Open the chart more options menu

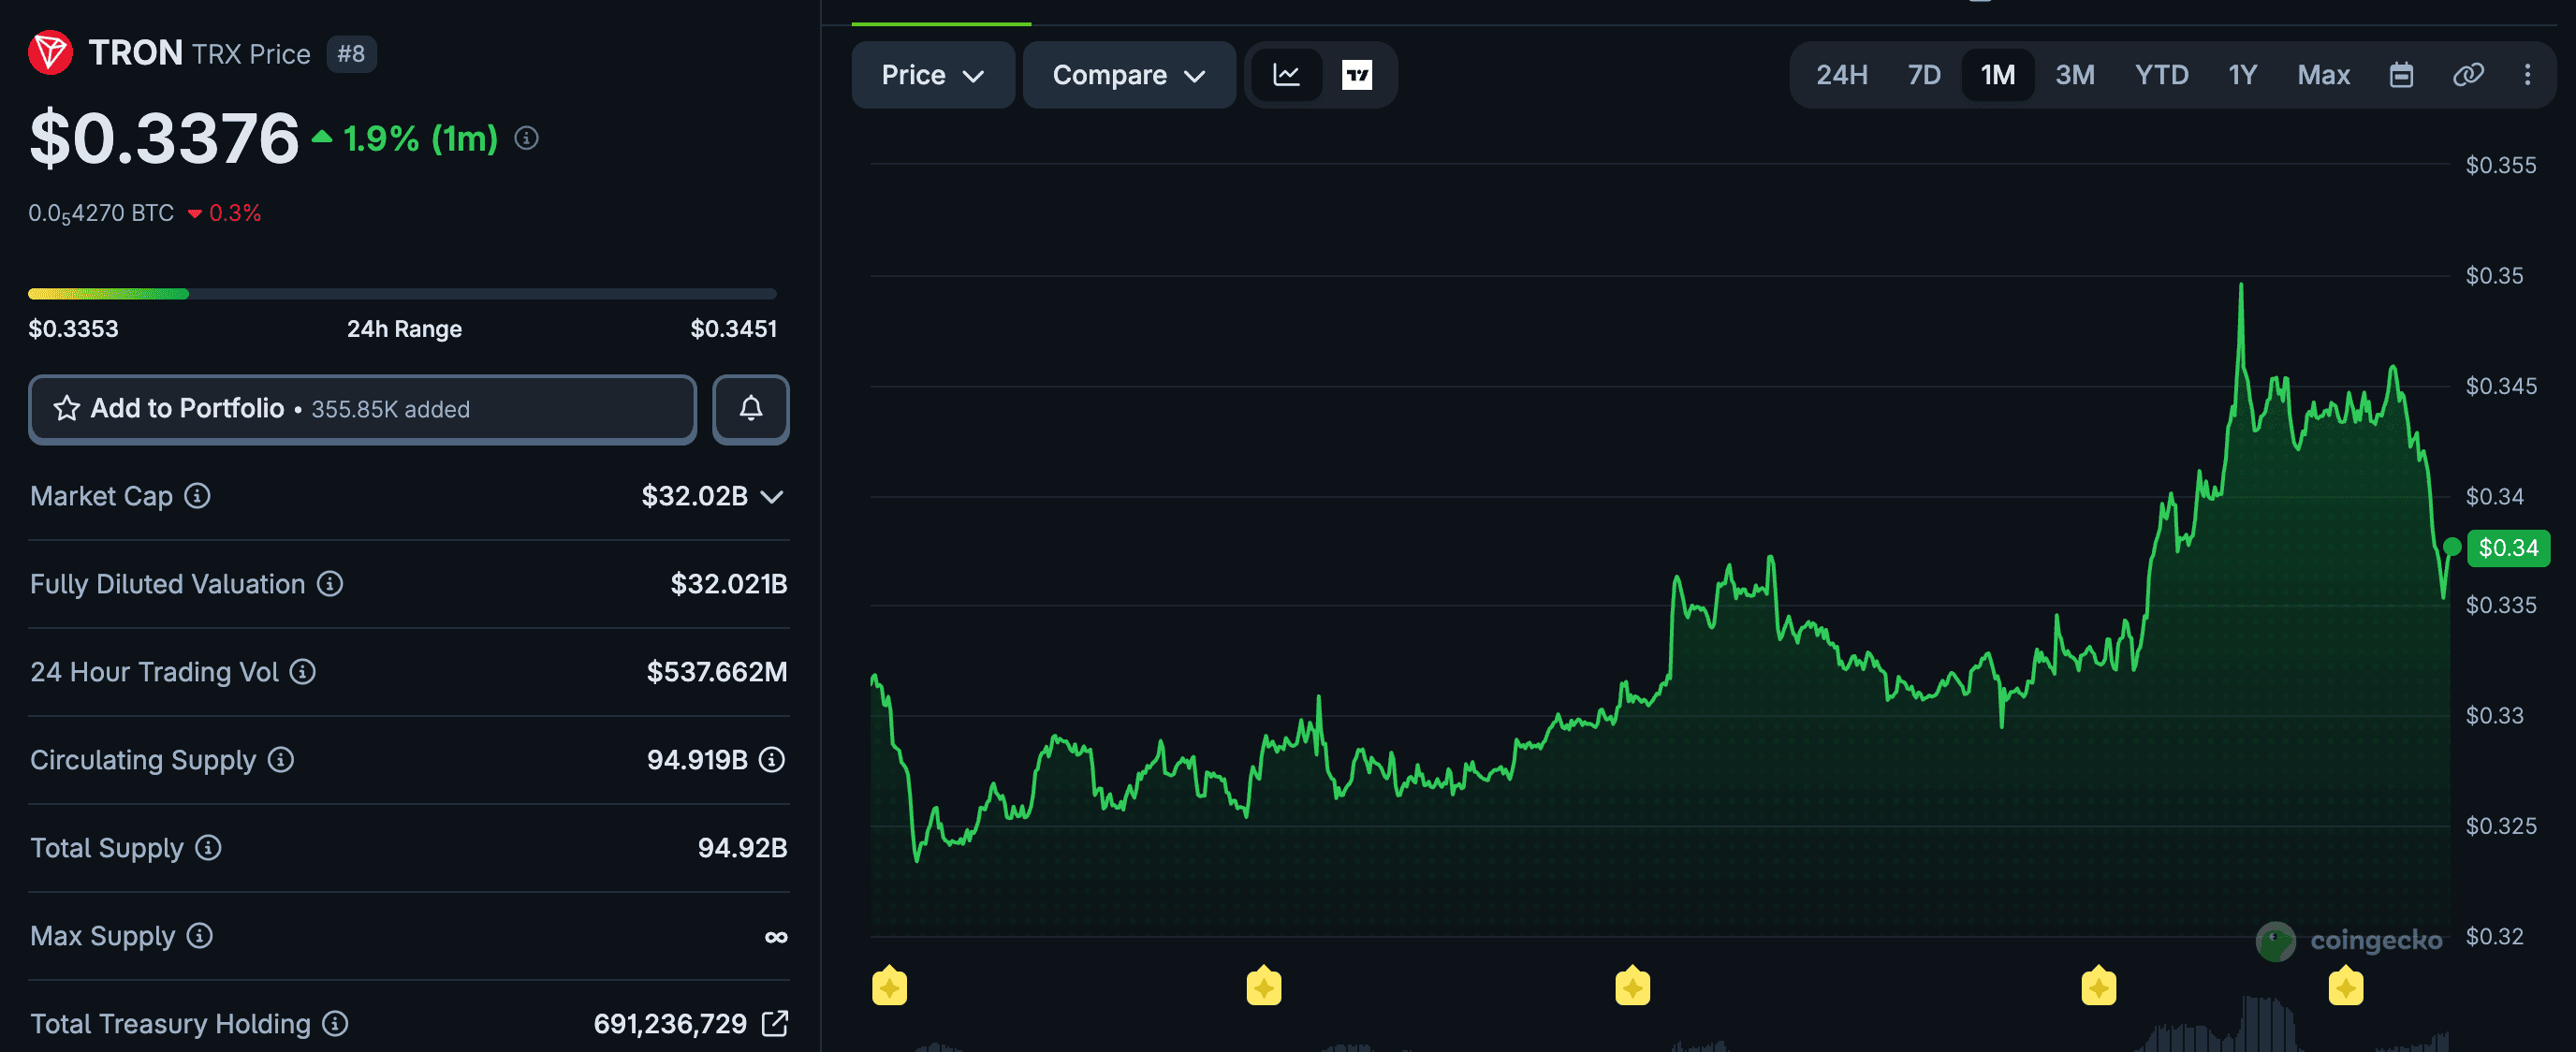click(2527, 75)
